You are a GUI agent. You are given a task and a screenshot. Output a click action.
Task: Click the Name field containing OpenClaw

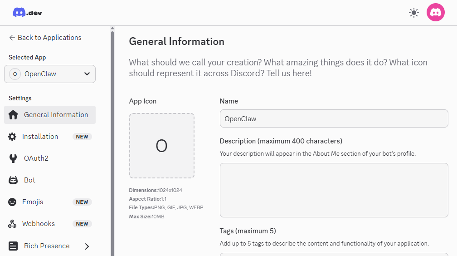334,118
